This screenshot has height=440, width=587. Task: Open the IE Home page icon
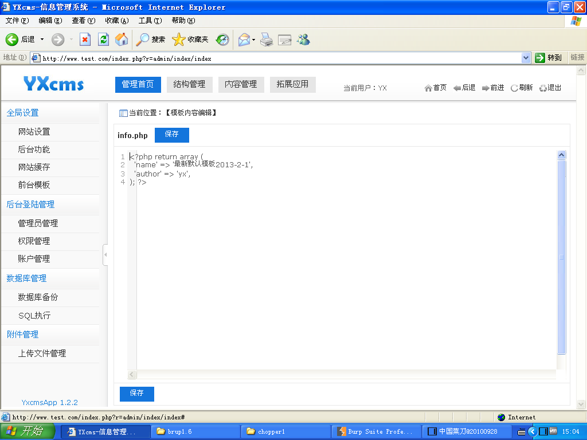[122, 40]
